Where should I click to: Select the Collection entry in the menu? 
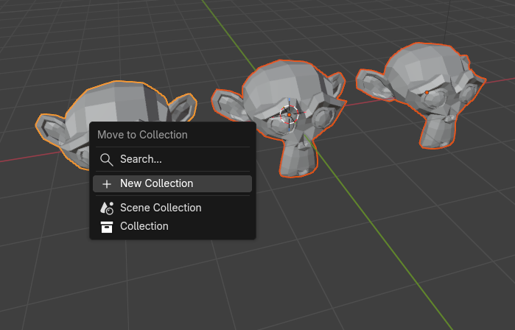click(x=172, y=226)
